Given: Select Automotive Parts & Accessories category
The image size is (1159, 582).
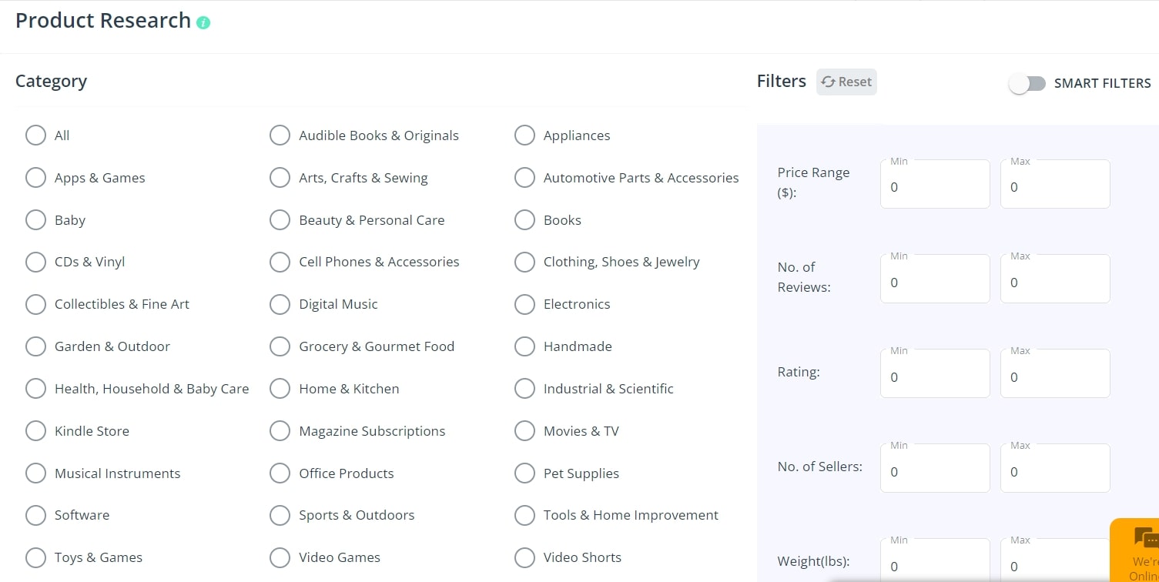Looking at the screenshot, I should coord(524,178).
